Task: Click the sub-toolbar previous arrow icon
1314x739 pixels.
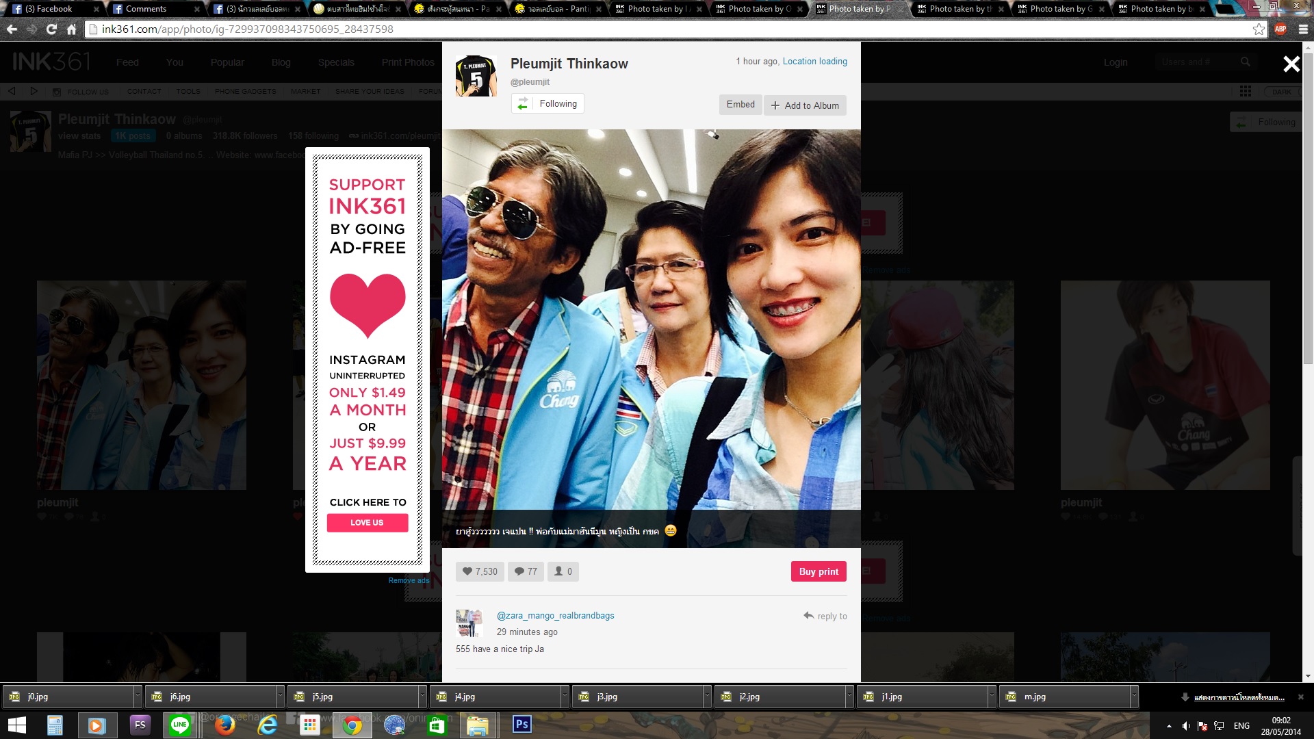Action: pyautogui.click(x=12, y=91)
